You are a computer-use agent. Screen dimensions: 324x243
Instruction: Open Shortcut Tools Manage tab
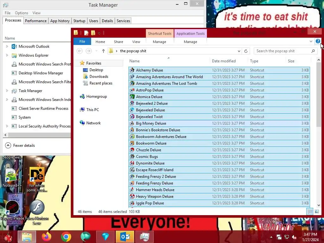click(159, 42)
